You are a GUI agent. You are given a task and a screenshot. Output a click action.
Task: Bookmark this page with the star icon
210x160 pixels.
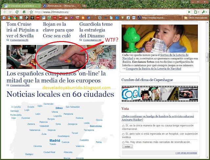pos(31,12)
